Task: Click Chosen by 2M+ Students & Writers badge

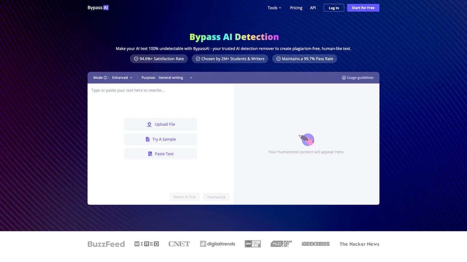Action: coord(230,59)
